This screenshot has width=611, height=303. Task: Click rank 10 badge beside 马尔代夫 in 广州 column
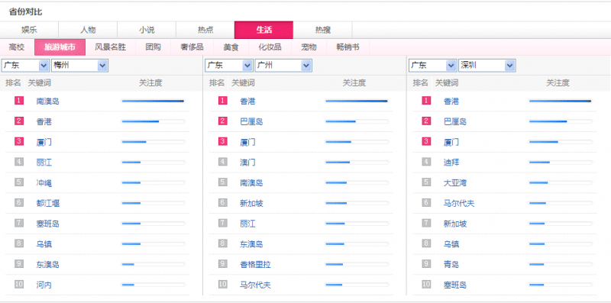[223, 285]
